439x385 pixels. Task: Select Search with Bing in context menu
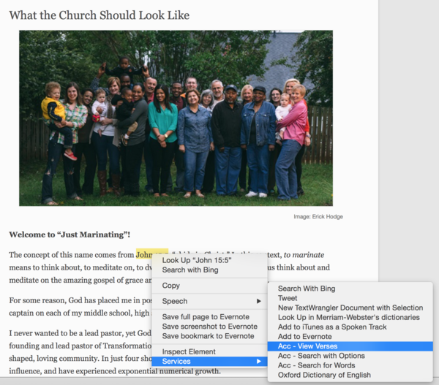(209, 270)
